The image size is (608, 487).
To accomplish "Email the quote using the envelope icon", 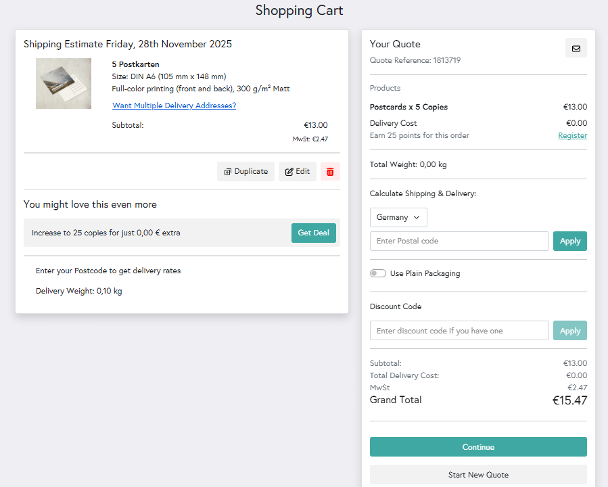I will (576, 48).
